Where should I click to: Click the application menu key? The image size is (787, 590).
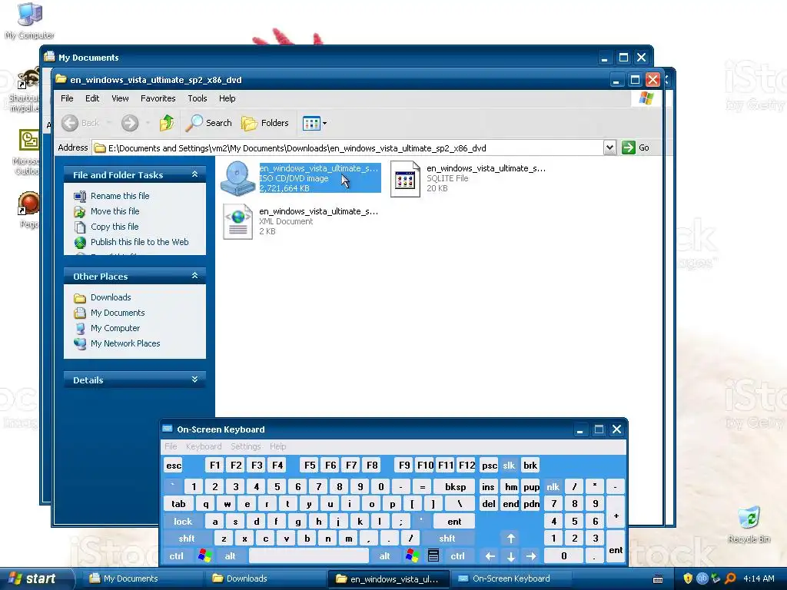click(433, 556)
